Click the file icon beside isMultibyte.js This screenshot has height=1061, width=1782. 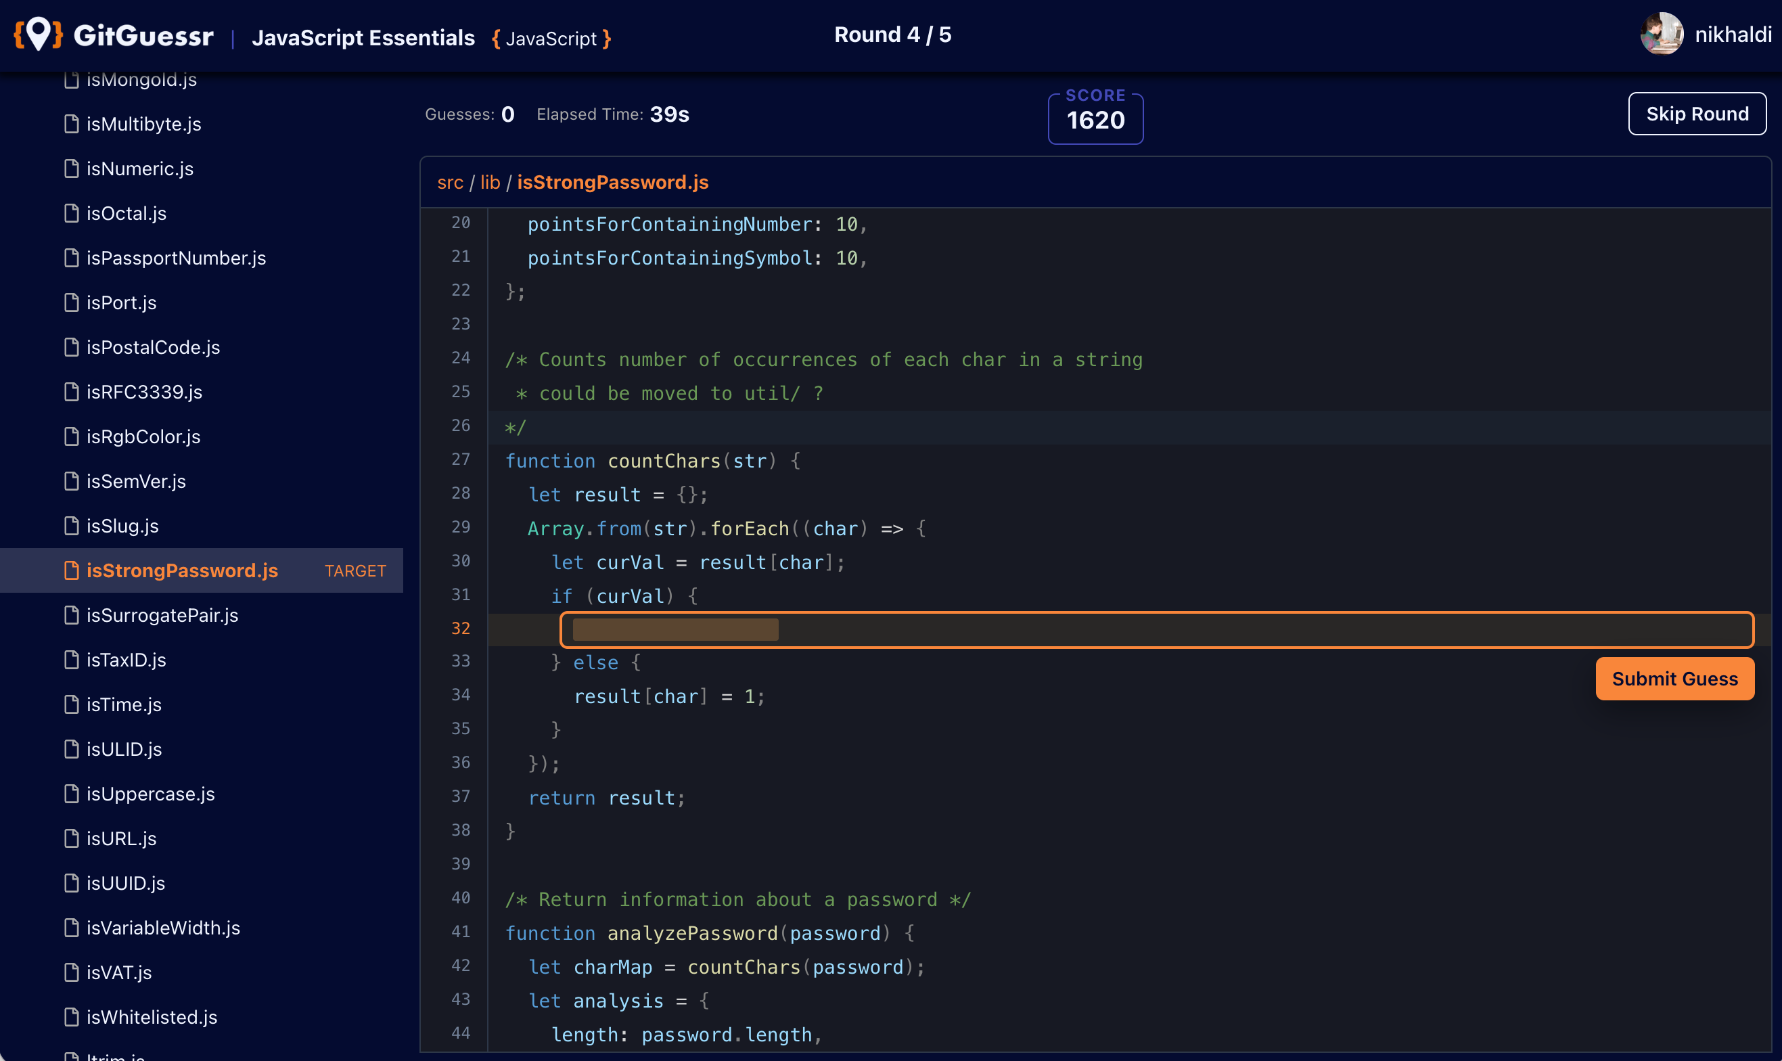tap(72, 125)
